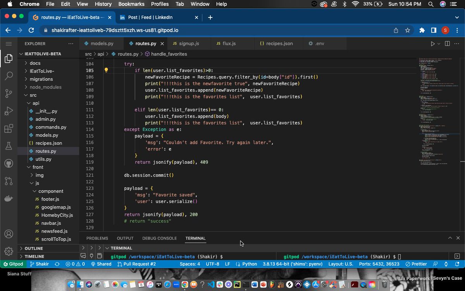
Task: Bookmark this page with the star icon
Action: point(407,30)
